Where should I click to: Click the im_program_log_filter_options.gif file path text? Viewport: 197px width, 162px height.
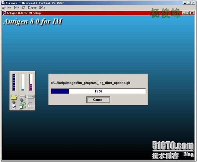coord(90,83)
